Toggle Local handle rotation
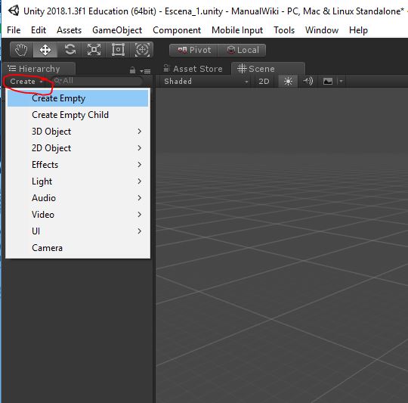The height and width of the screenshot is (403, 408). tap(242, 50)
